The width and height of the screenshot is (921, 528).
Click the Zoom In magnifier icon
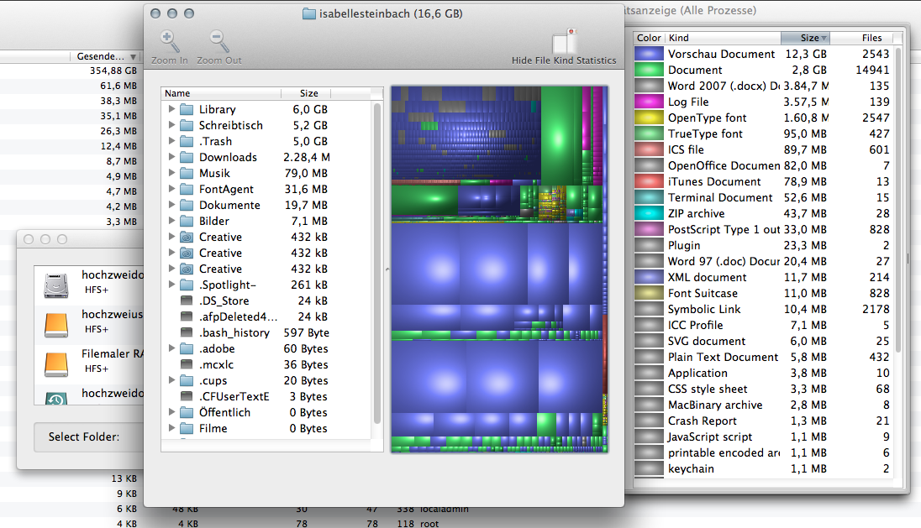[169, 41]
